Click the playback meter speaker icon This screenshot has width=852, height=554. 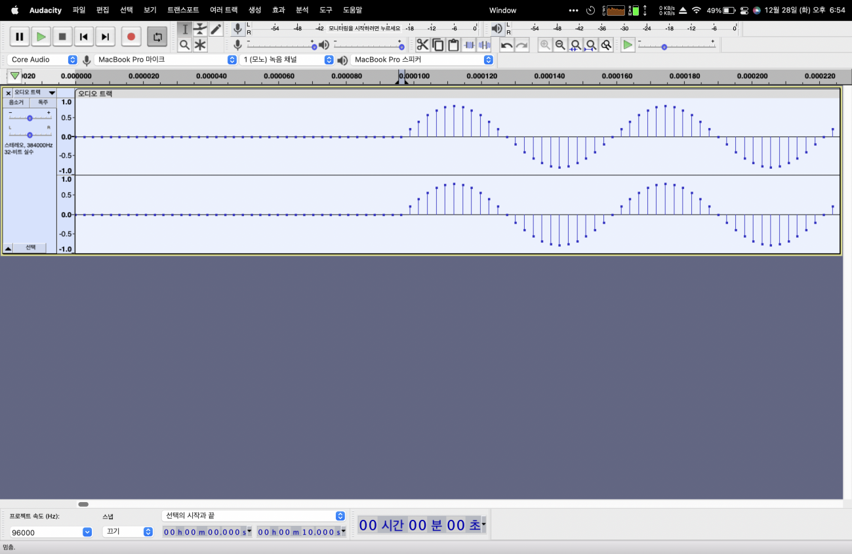[x=497, y=29]
